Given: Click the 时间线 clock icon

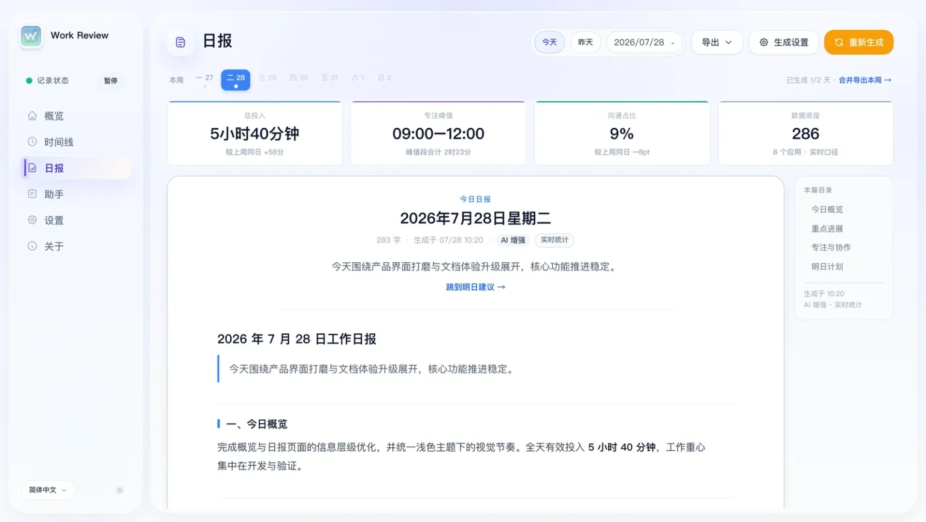Looking at the screenshot, I should [x=33, y=142].
